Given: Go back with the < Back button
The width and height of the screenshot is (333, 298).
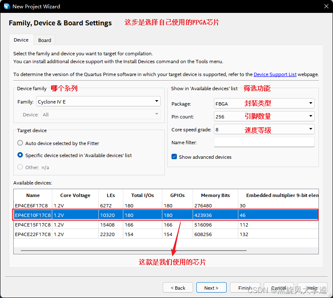Looking at the screenshot, I should point(178,288).
